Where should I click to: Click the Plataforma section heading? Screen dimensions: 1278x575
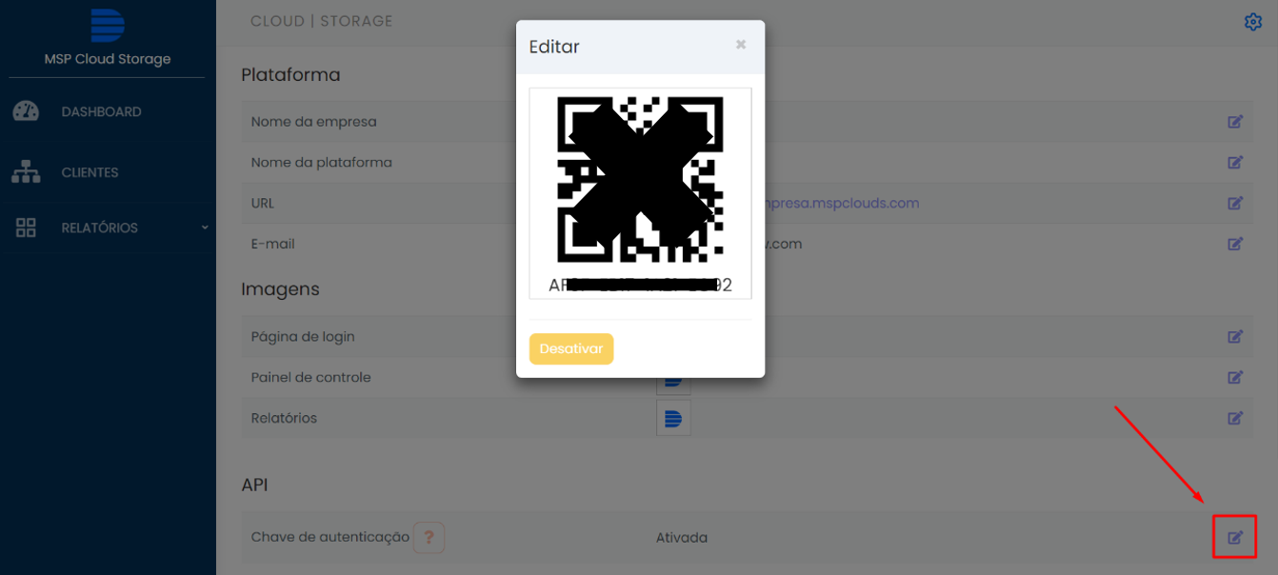coord(290,75)
